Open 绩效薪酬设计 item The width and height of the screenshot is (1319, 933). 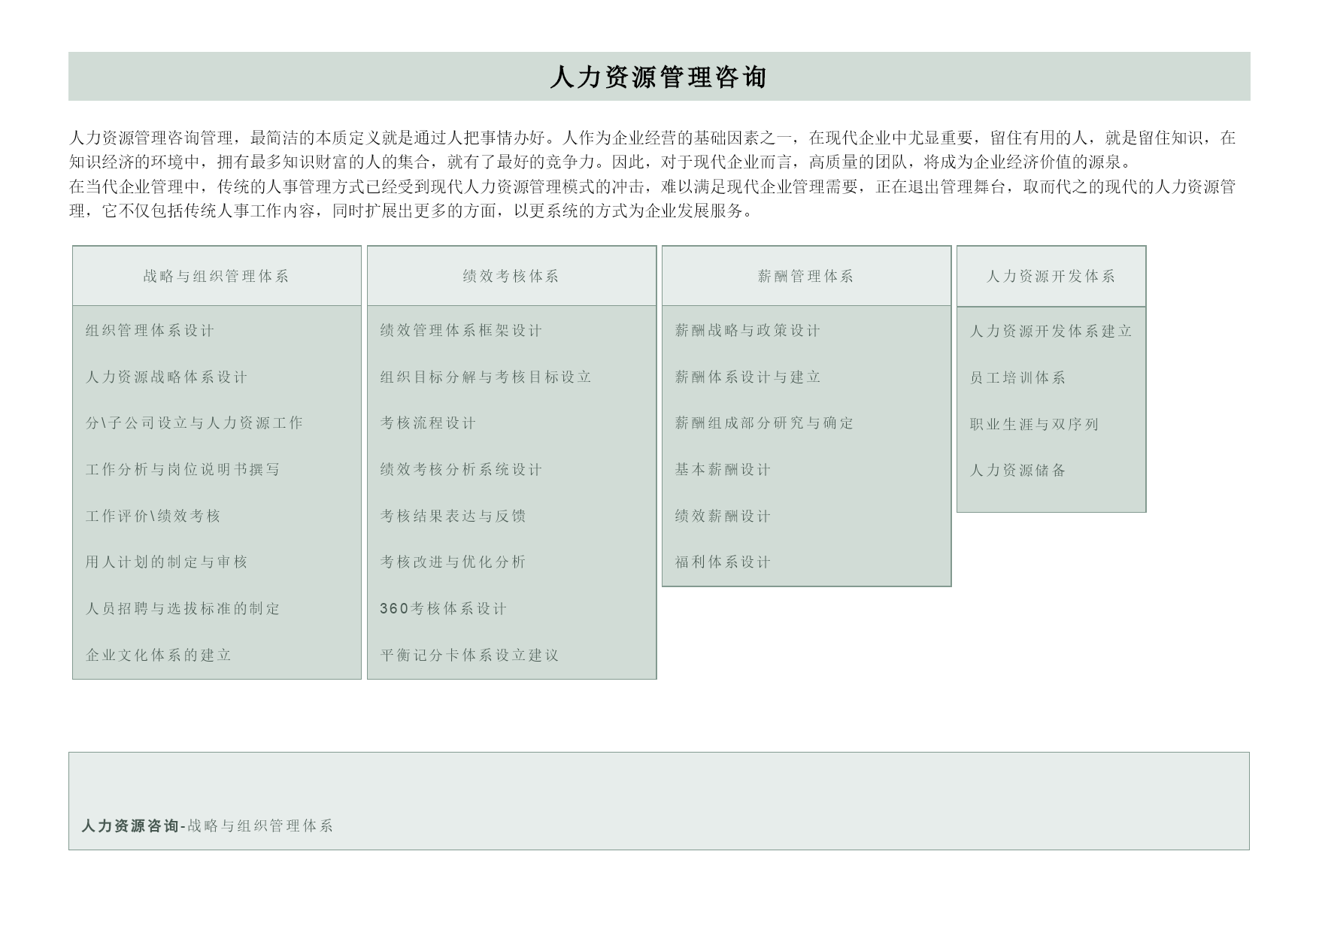tap(723, 516)
